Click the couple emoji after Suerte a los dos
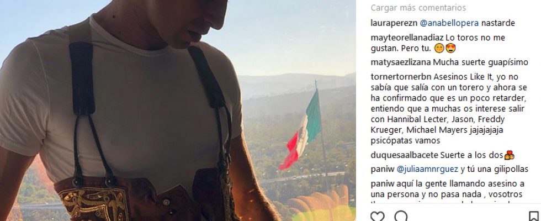541x221 pixels. [509, 155]
